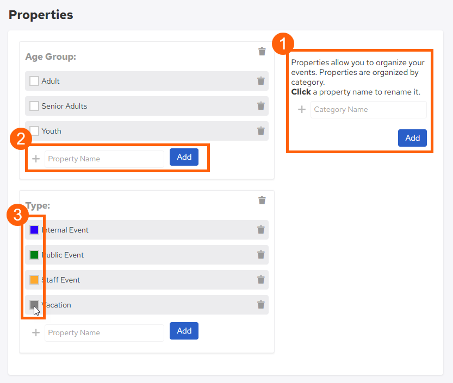
Task: Delete the Senior Adults property
Action: click(x=261, y=106)
